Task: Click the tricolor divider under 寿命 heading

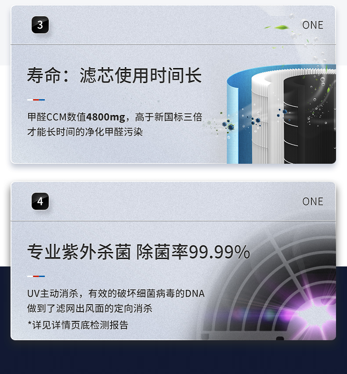Action: (36, 100)
